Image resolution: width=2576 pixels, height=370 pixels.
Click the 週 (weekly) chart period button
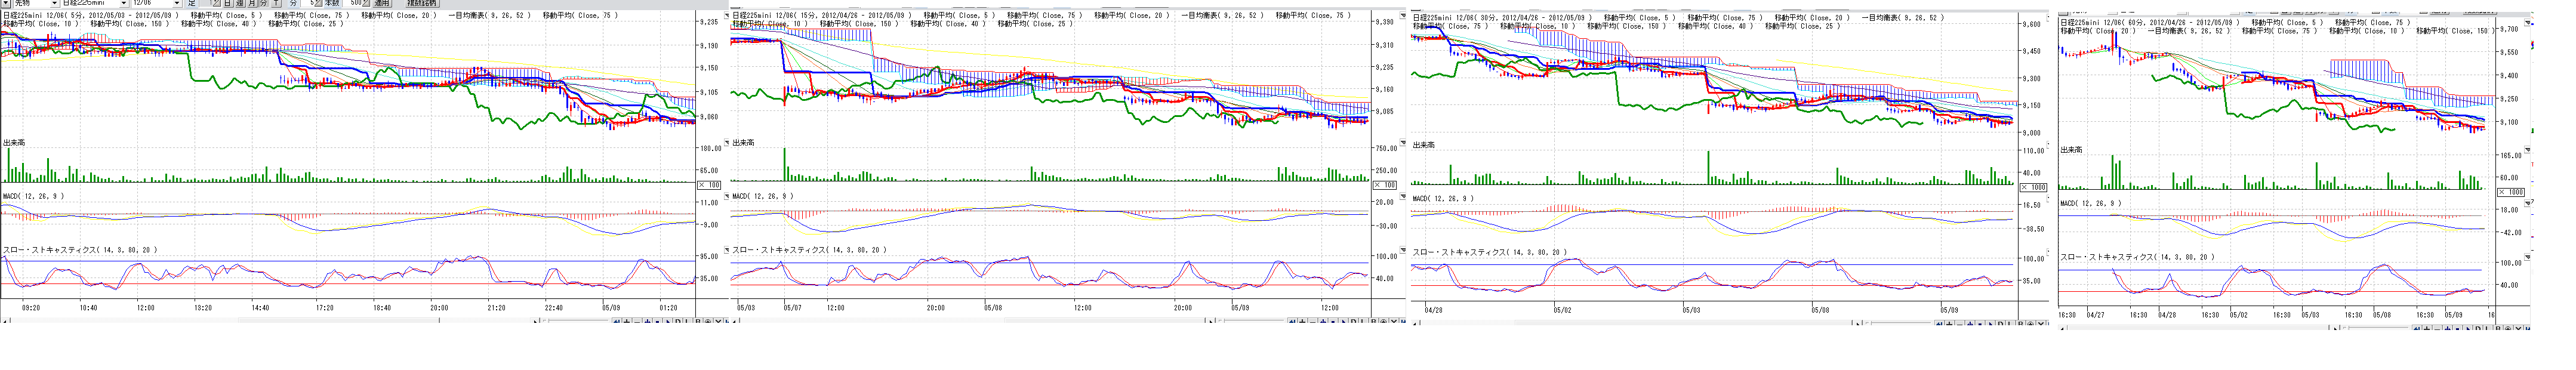pyautogui.click(x=240, y=4)
